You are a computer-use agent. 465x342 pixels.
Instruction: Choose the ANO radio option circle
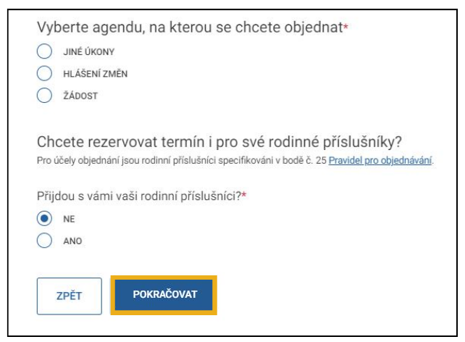click(x=44, y=241)
